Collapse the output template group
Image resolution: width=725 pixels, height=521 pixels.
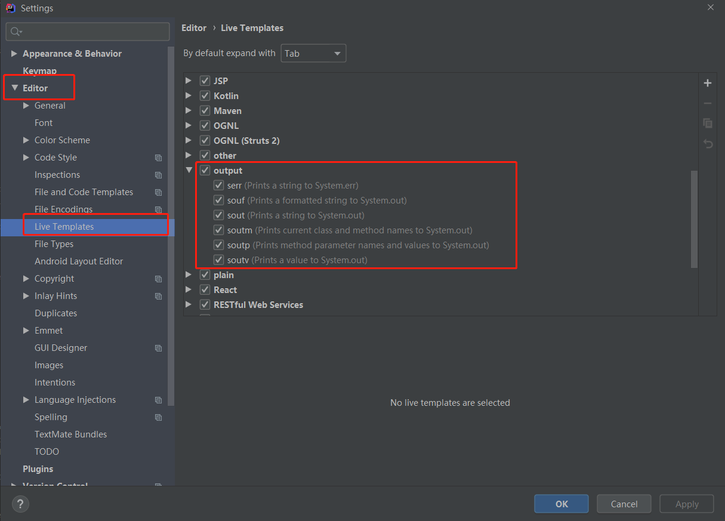coord(189,170)
